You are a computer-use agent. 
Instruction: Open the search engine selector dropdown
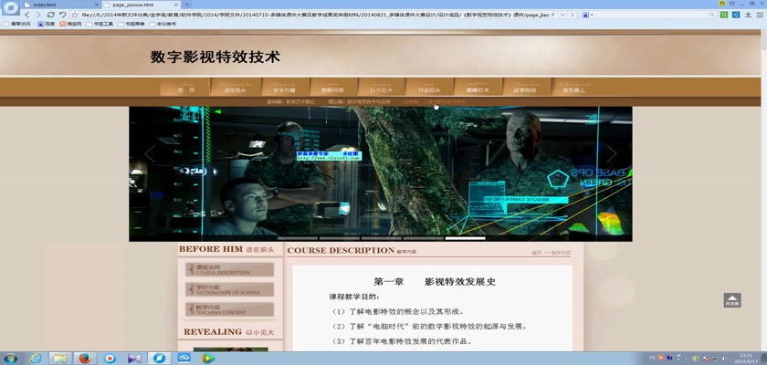587,15
